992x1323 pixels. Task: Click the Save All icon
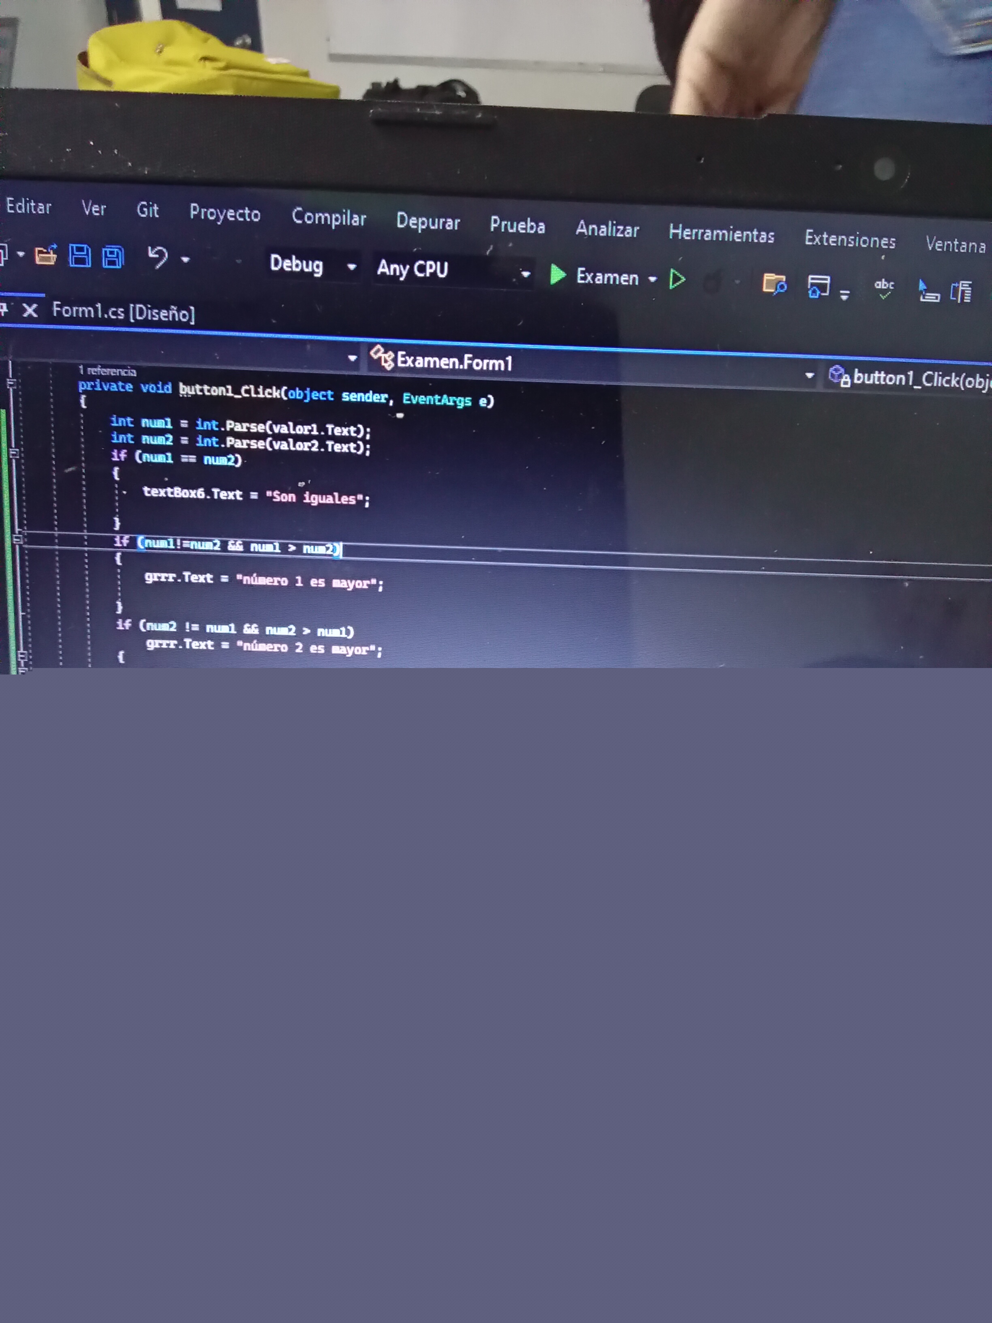[x=112, y=257]
